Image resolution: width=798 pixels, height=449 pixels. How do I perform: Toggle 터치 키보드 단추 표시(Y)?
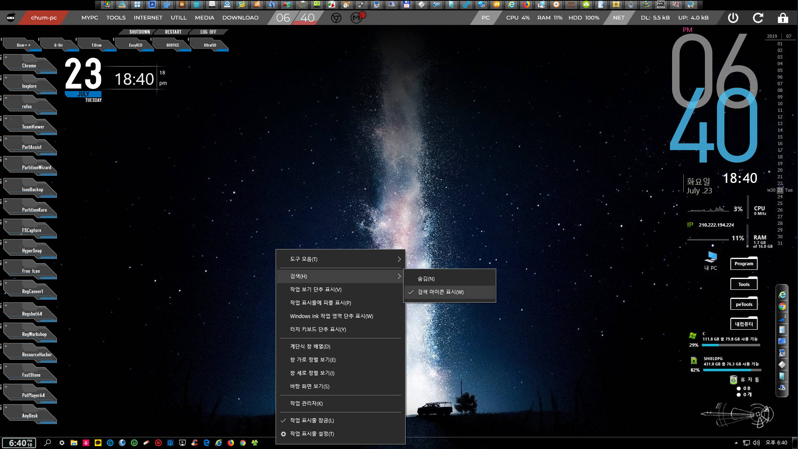341,329
